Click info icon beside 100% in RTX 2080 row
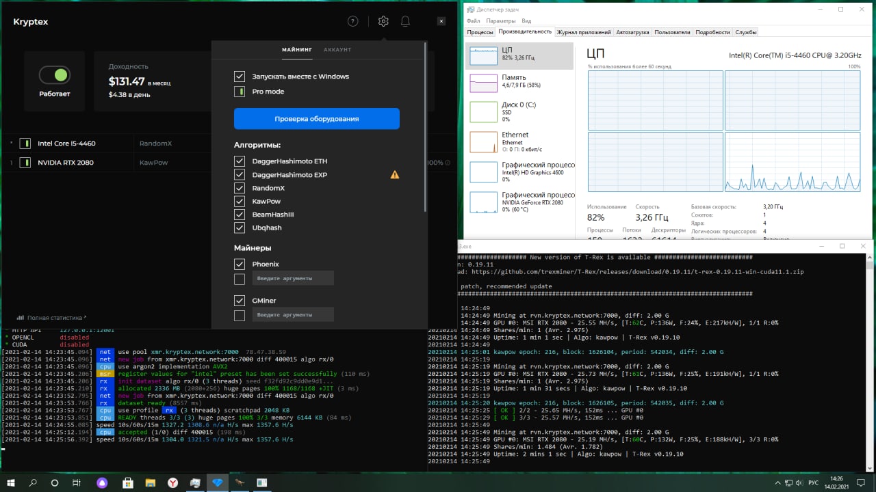Screen dimensions: 876x492 [x=448, y=163]
